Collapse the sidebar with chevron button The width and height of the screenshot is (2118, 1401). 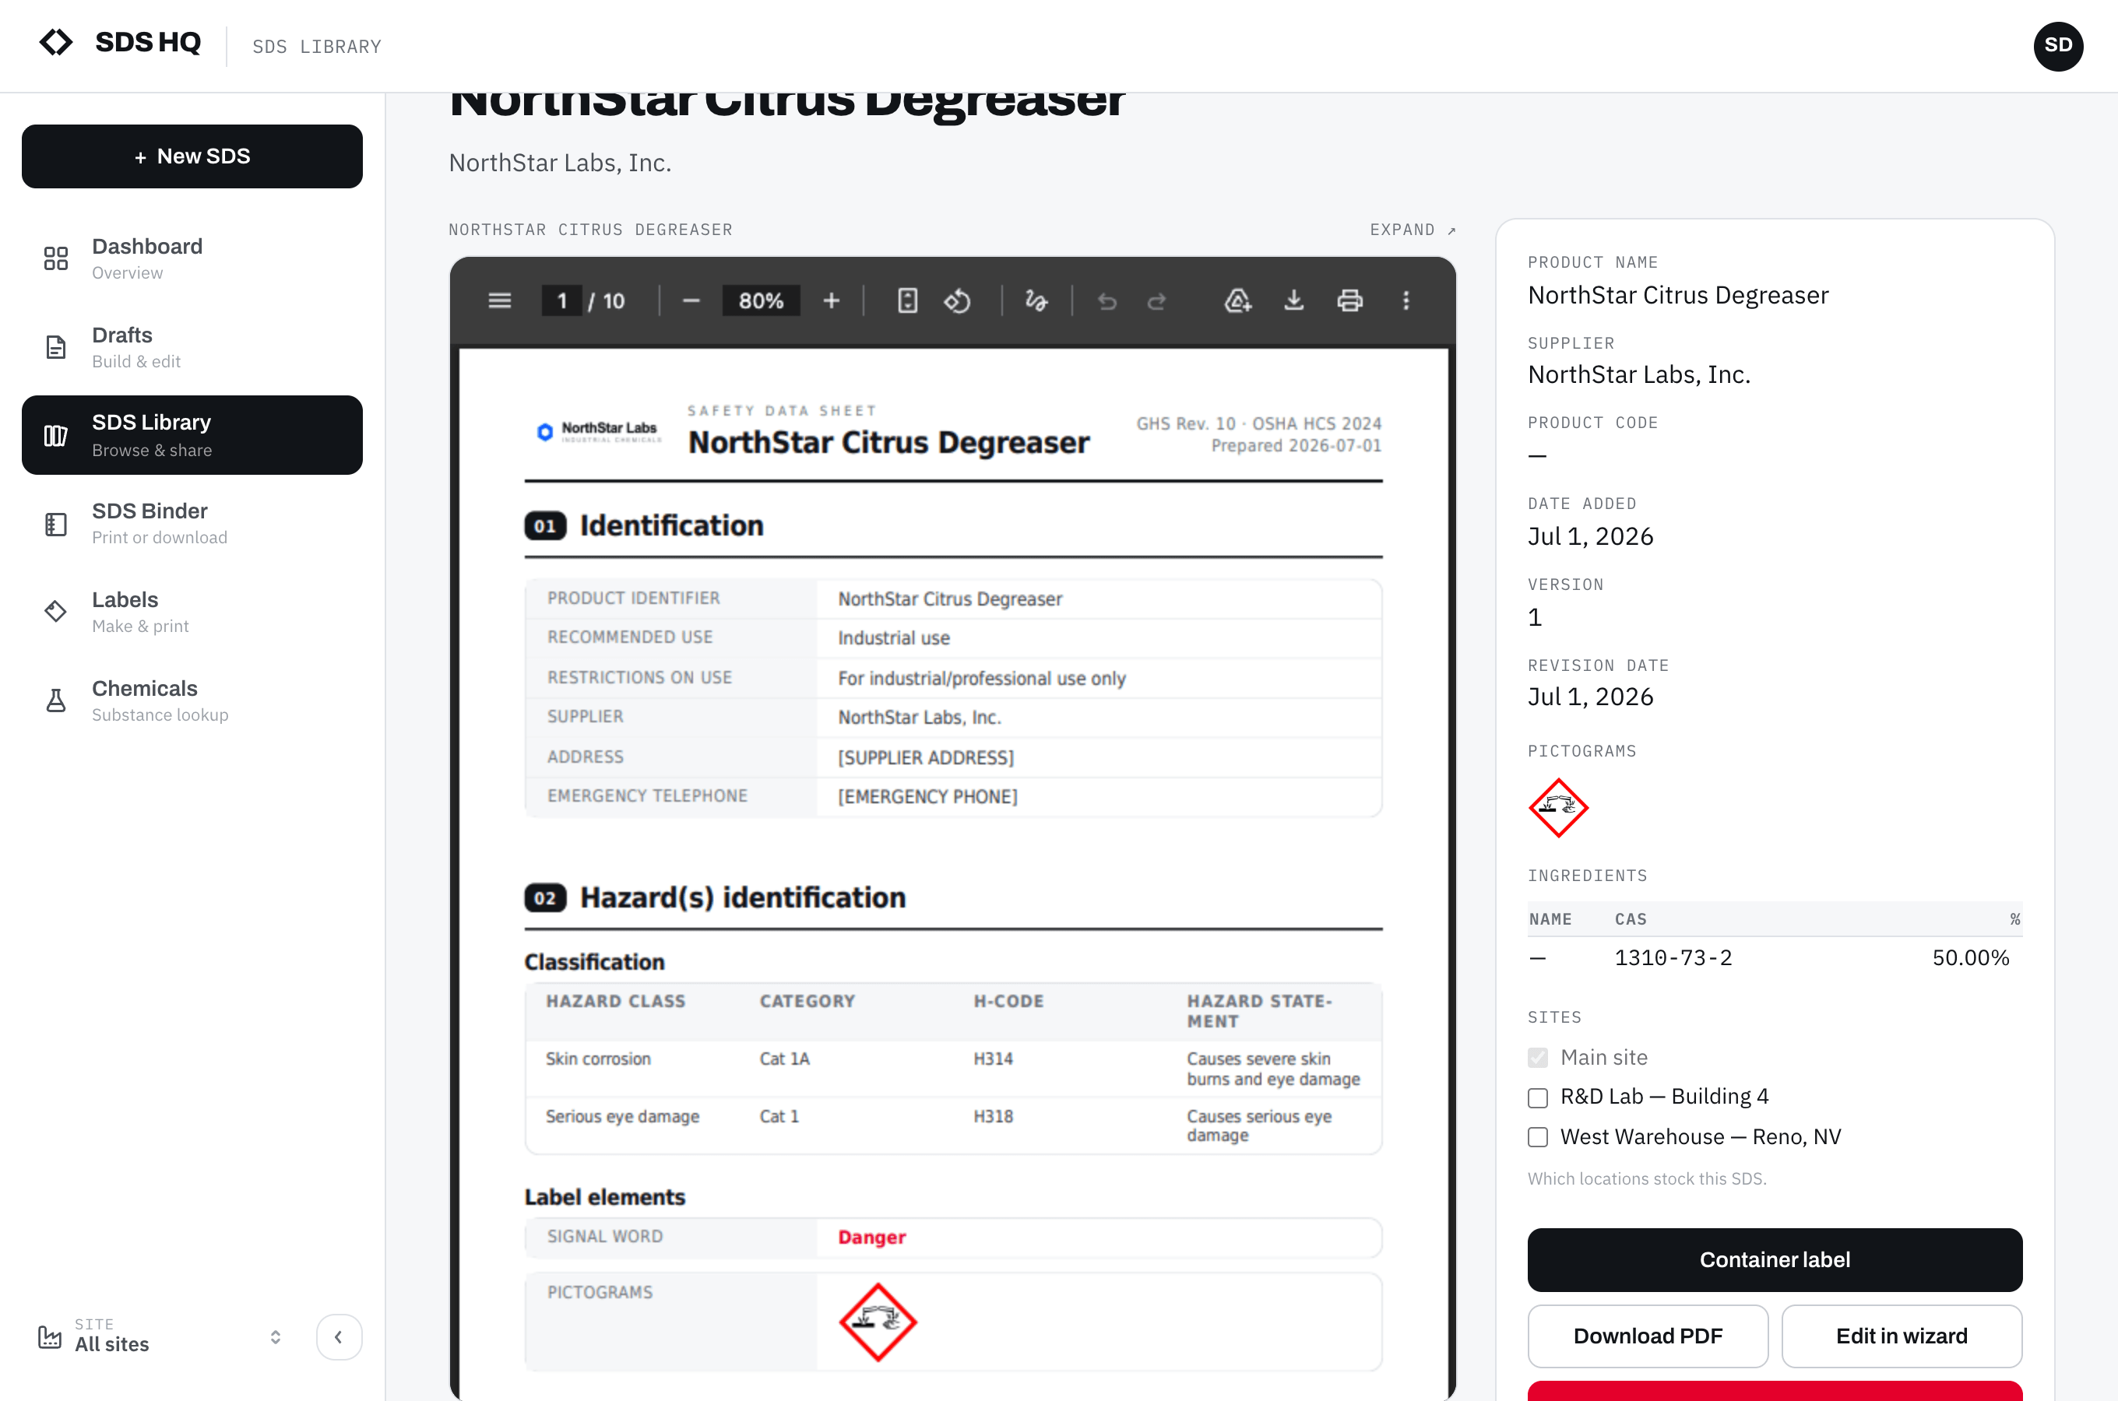(339, 1336)
